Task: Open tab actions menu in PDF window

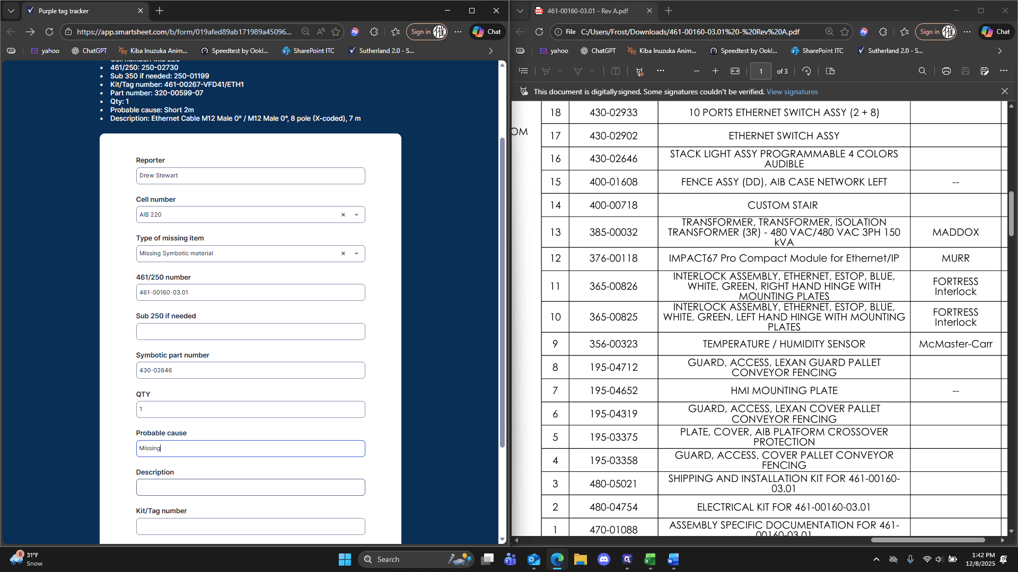Action: pos(520,11)
